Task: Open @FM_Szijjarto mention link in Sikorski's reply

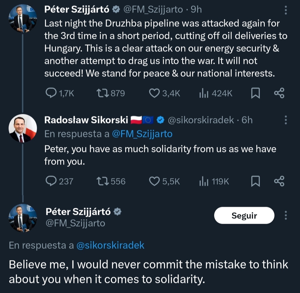Action: pos(142,134)
